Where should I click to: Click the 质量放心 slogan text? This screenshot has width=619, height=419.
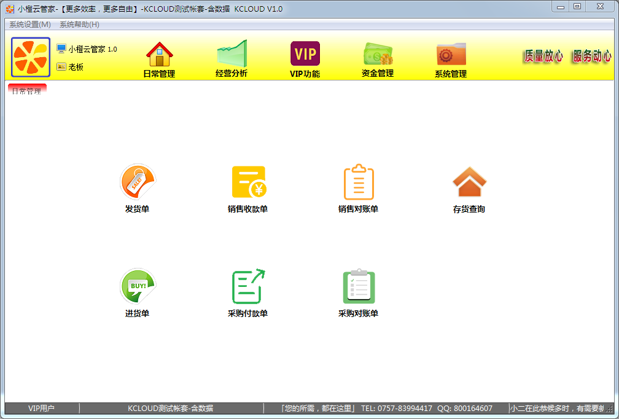[543, 57]
